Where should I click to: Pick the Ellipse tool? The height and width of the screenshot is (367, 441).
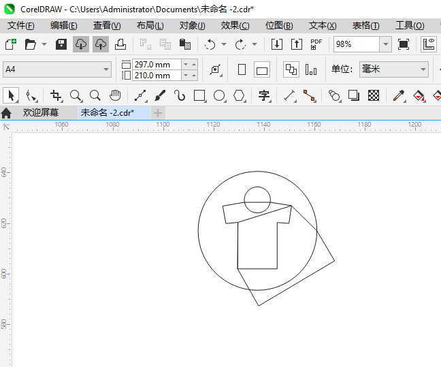pyautogui.click(x=219, y=95)
